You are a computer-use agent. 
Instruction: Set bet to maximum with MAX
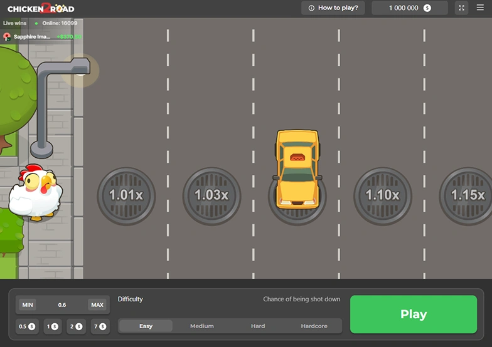97,304
